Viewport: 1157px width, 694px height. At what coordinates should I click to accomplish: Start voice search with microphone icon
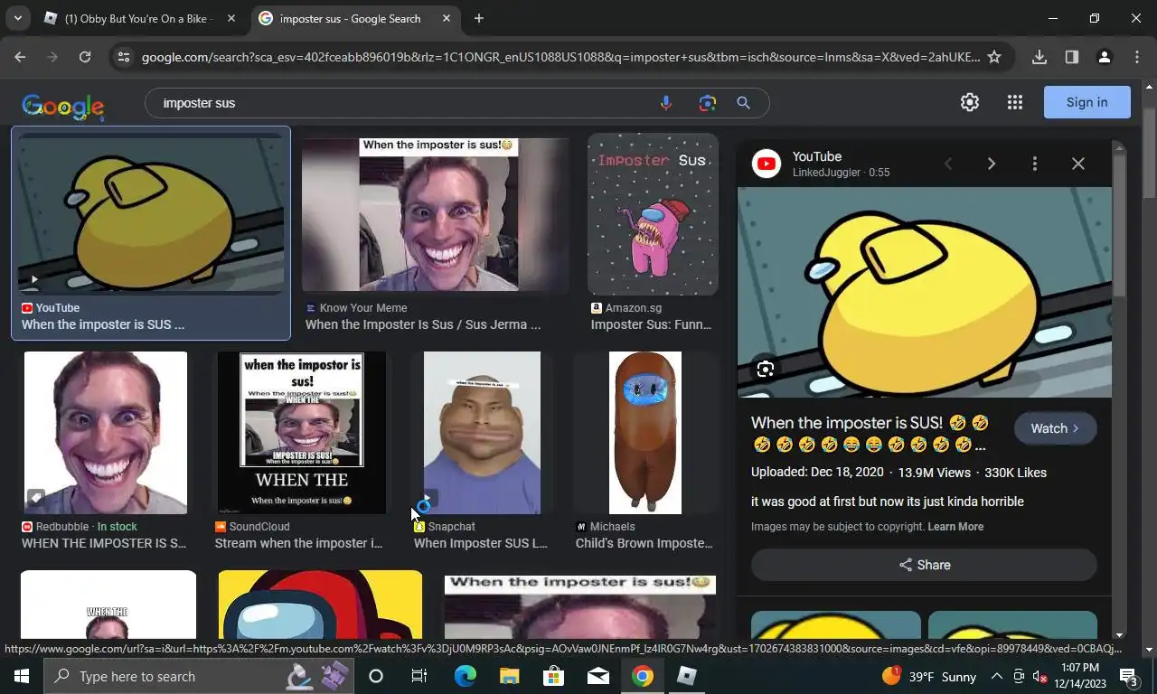tap(666, 103)
